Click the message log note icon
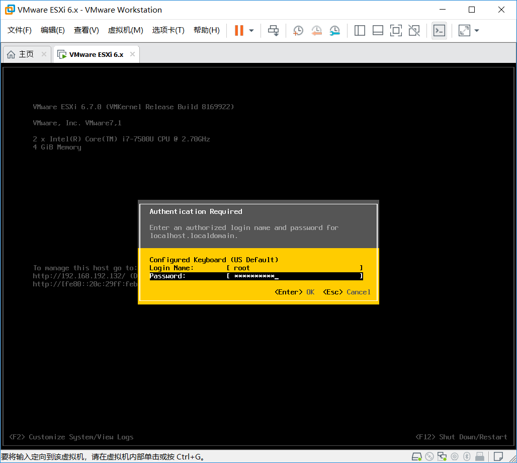 click(498, 457)
